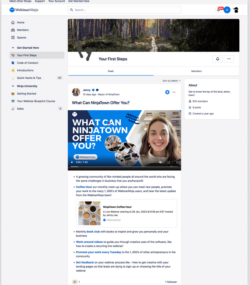Click the Your Webinar Blueprint Course label
Screen dimensions: 250x285
click(x=36, y=101)
